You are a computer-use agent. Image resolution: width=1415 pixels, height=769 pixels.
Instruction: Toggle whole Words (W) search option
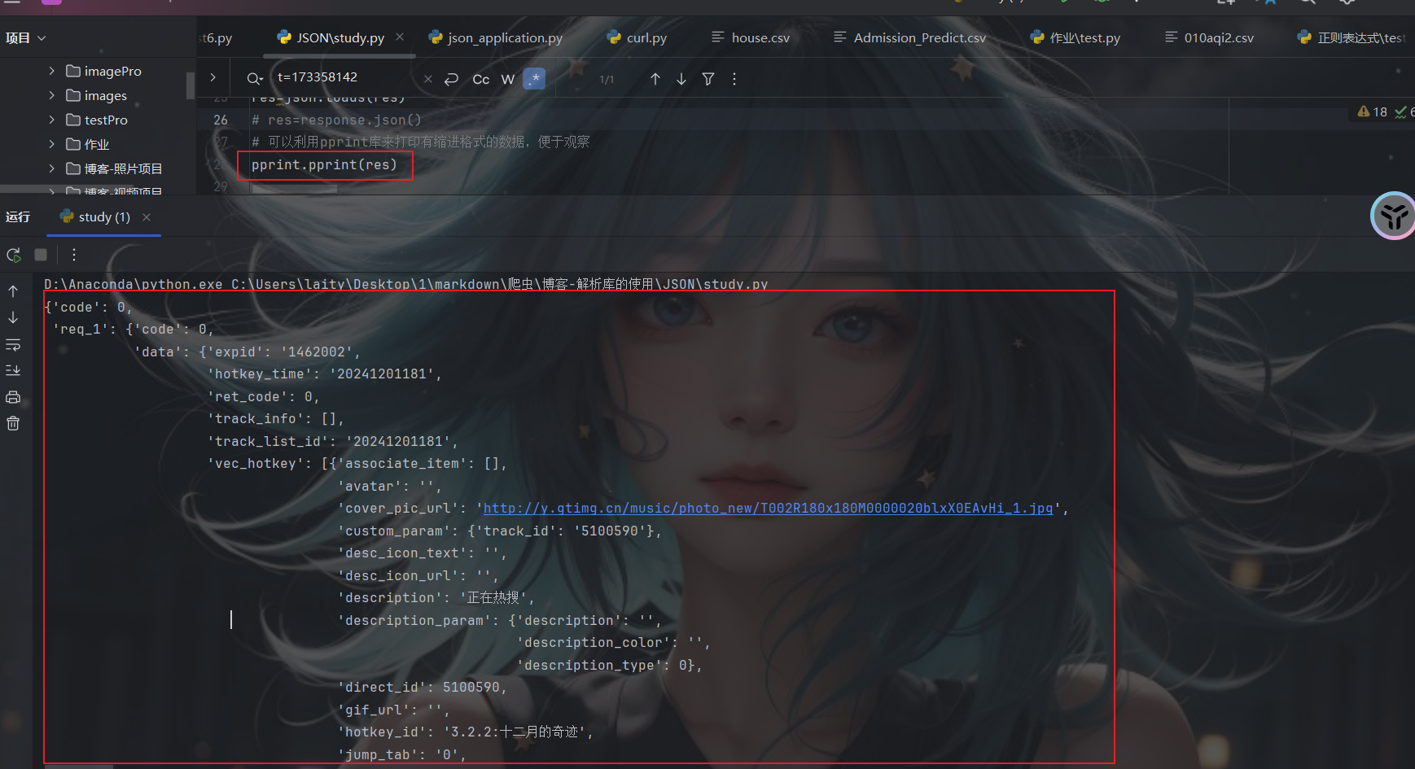(508, 79)
